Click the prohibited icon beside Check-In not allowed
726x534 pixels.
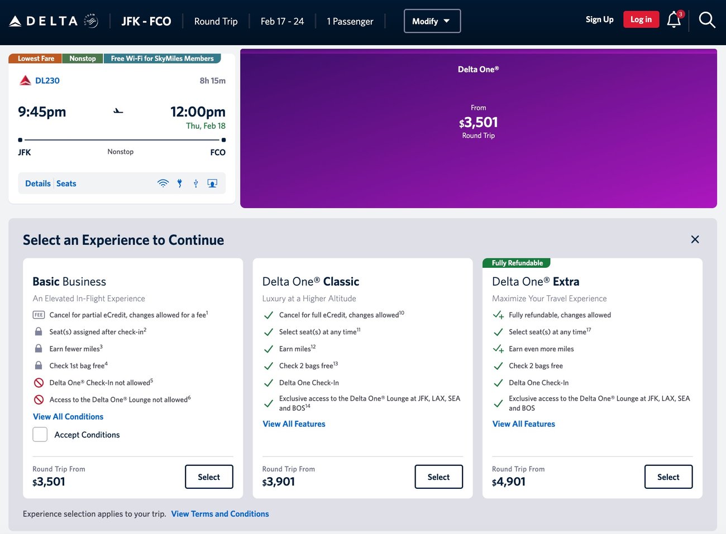[x=39, y=383]
